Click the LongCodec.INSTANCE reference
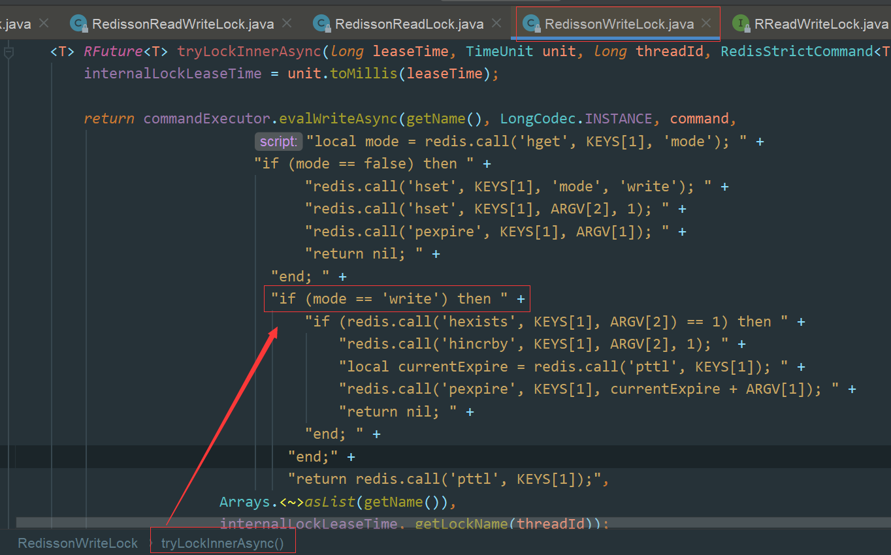The height and width of the screenshot is (555, 891). tap(576, 119)
